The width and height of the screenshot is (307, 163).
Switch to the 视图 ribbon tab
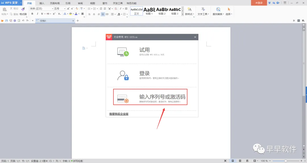(93, 3)
